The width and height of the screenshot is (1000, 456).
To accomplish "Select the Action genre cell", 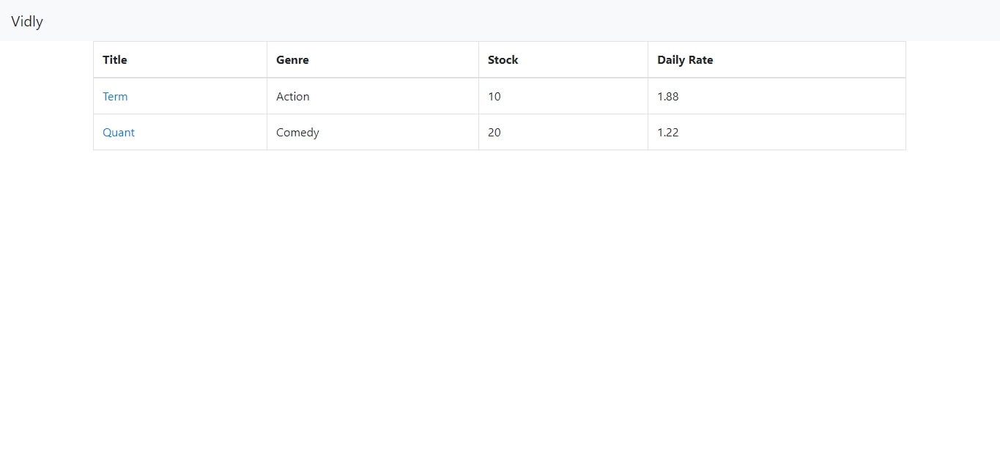I will 373,96.
